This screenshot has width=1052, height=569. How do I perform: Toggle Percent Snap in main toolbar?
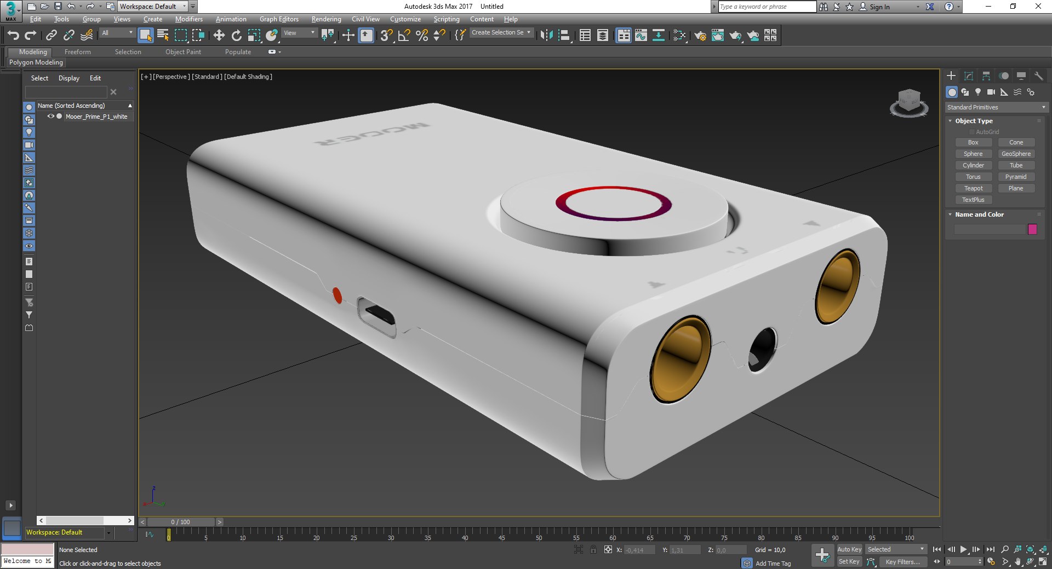[x=422, y=36]
